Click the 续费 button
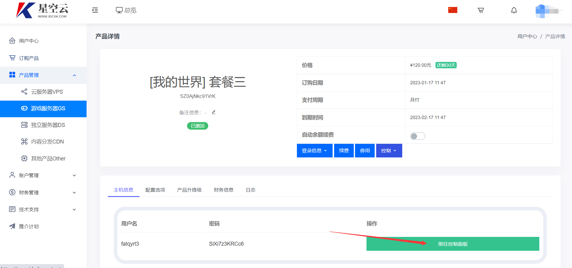This screenshot has width=572, height=268. point(344,150)
